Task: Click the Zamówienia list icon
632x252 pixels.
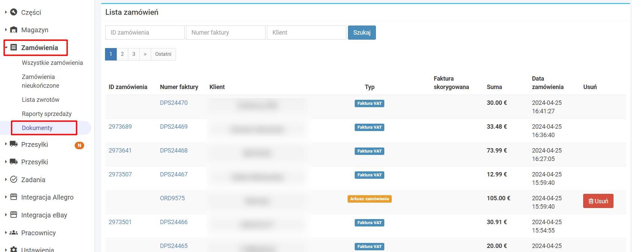Action: point(13,47)
